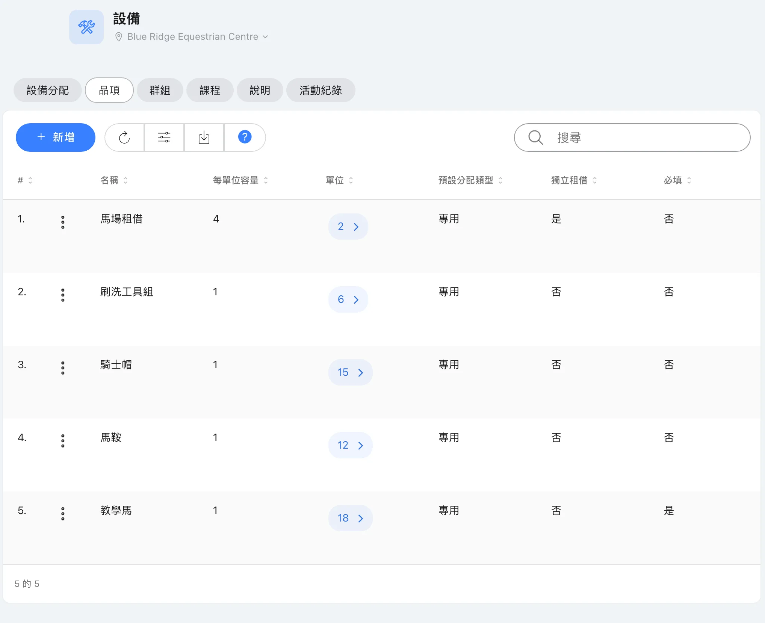Image resolution: width=765 pixels, height=623 pixels.
Task: Click the item name 騎士帽
Action: click(x=116, y=364)
